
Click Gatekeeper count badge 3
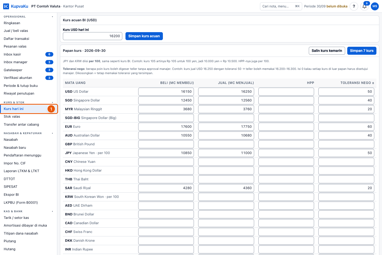(x=49, y=70)
